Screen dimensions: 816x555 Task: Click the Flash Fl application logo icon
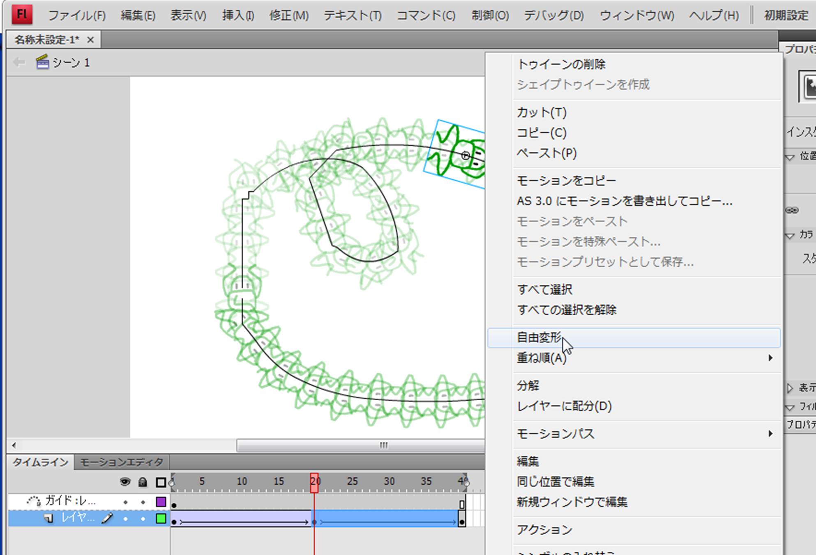click(x=21, y=15)
